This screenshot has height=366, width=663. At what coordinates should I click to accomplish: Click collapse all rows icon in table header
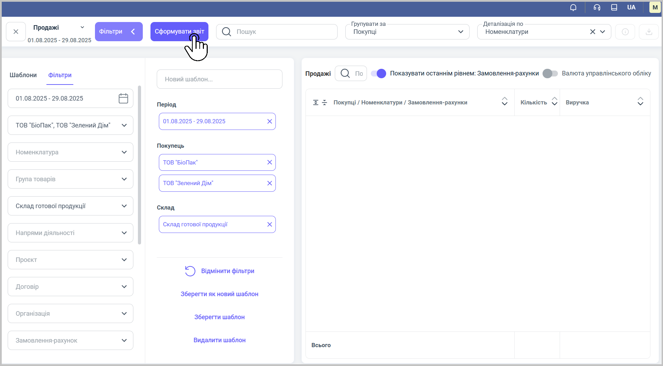(324, 102)
